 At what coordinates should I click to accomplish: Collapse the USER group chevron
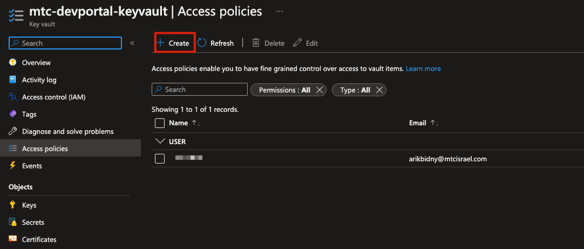coord(160,141)
